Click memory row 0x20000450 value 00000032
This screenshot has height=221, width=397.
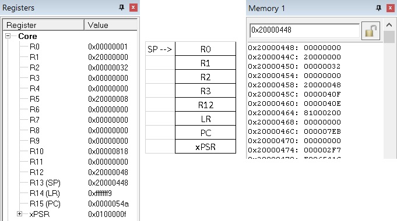tap(322, 66)
